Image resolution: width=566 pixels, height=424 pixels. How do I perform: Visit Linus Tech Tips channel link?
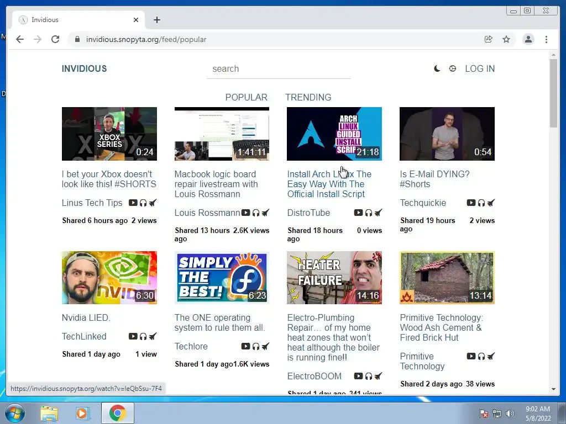point(92,203)
